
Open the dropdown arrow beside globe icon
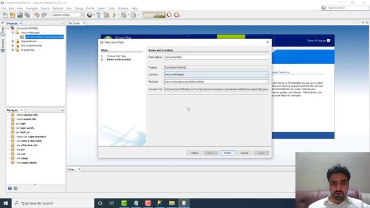(94, 15)
